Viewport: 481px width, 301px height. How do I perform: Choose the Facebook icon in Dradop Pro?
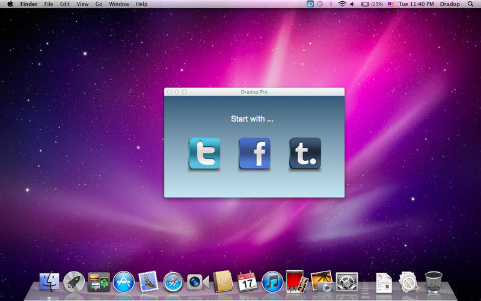pyautogui.click(x=254, y=154)
